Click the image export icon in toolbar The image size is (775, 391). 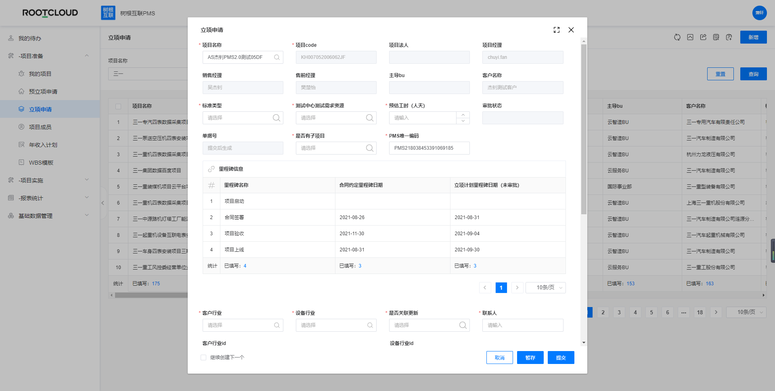click(690, 37)
